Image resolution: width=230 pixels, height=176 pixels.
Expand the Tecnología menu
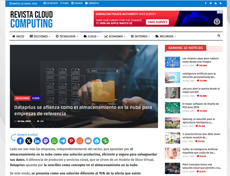67,36
